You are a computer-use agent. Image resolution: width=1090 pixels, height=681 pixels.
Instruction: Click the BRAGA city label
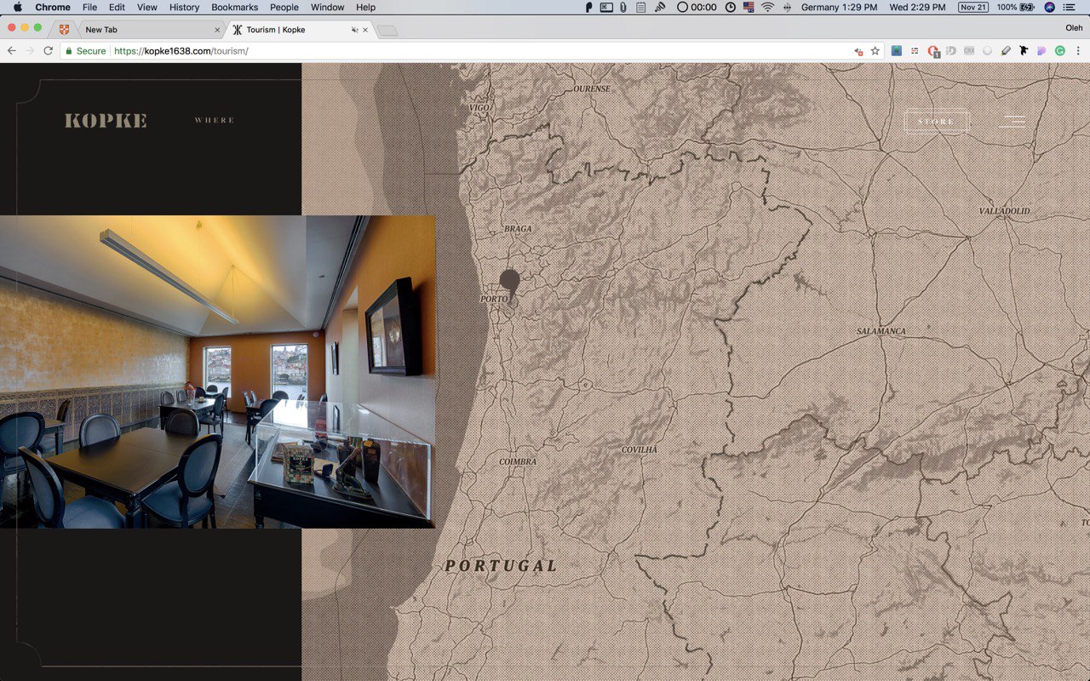tap(518, 228)
